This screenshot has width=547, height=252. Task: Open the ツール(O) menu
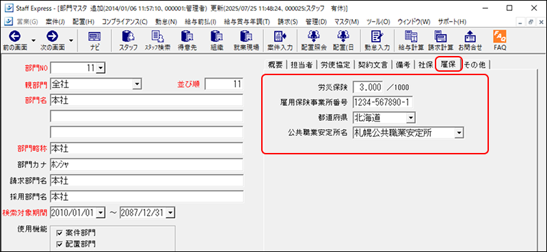(378, 22)
